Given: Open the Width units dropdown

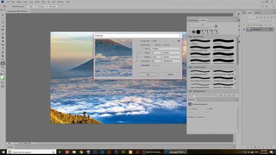Looking at the screenshot, I should coord(172,53).
